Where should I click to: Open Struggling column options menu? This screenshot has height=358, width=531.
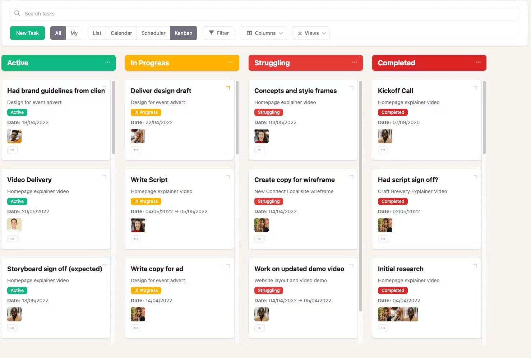point(355,62)
